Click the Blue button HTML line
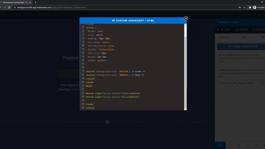 pos(112,97)
